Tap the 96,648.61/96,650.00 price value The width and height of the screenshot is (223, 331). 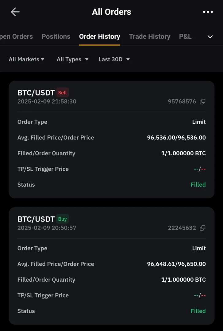pos(176,264)
